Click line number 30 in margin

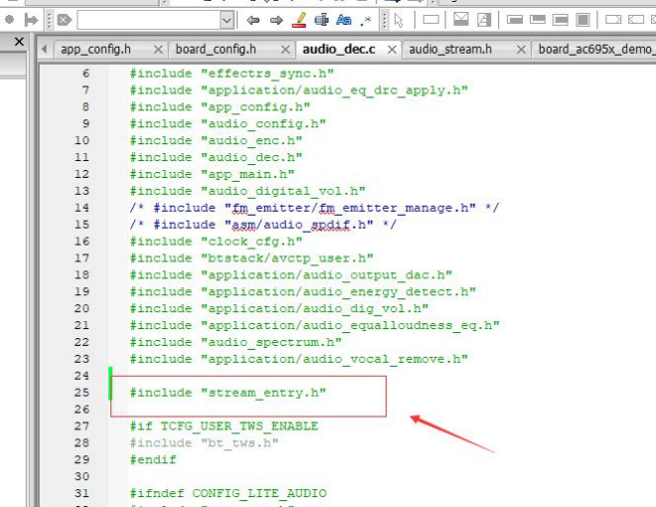(82, 476)
